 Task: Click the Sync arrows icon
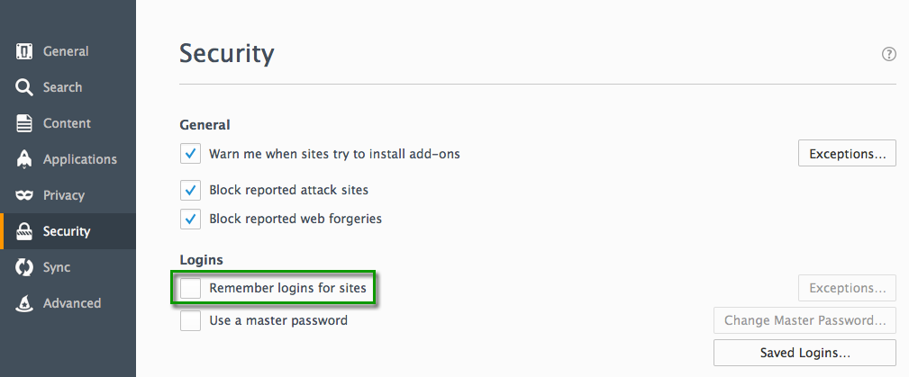[x=24, y=267]
